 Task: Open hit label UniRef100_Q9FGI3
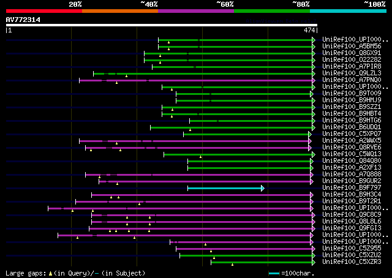click(x=352, y=228)
